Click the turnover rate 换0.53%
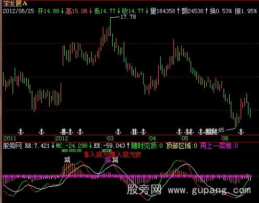This screenshot has height=203, width=259. tap(221, 11)
